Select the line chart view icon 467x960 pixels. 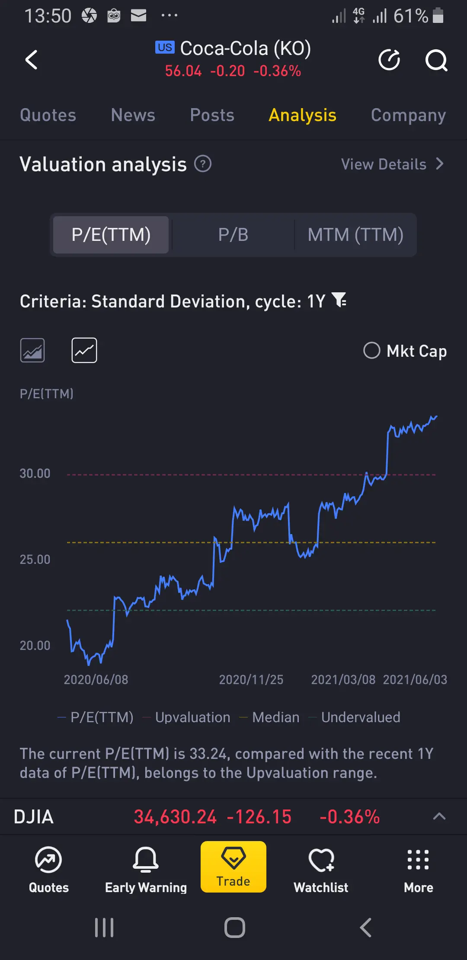click(84, 350)
